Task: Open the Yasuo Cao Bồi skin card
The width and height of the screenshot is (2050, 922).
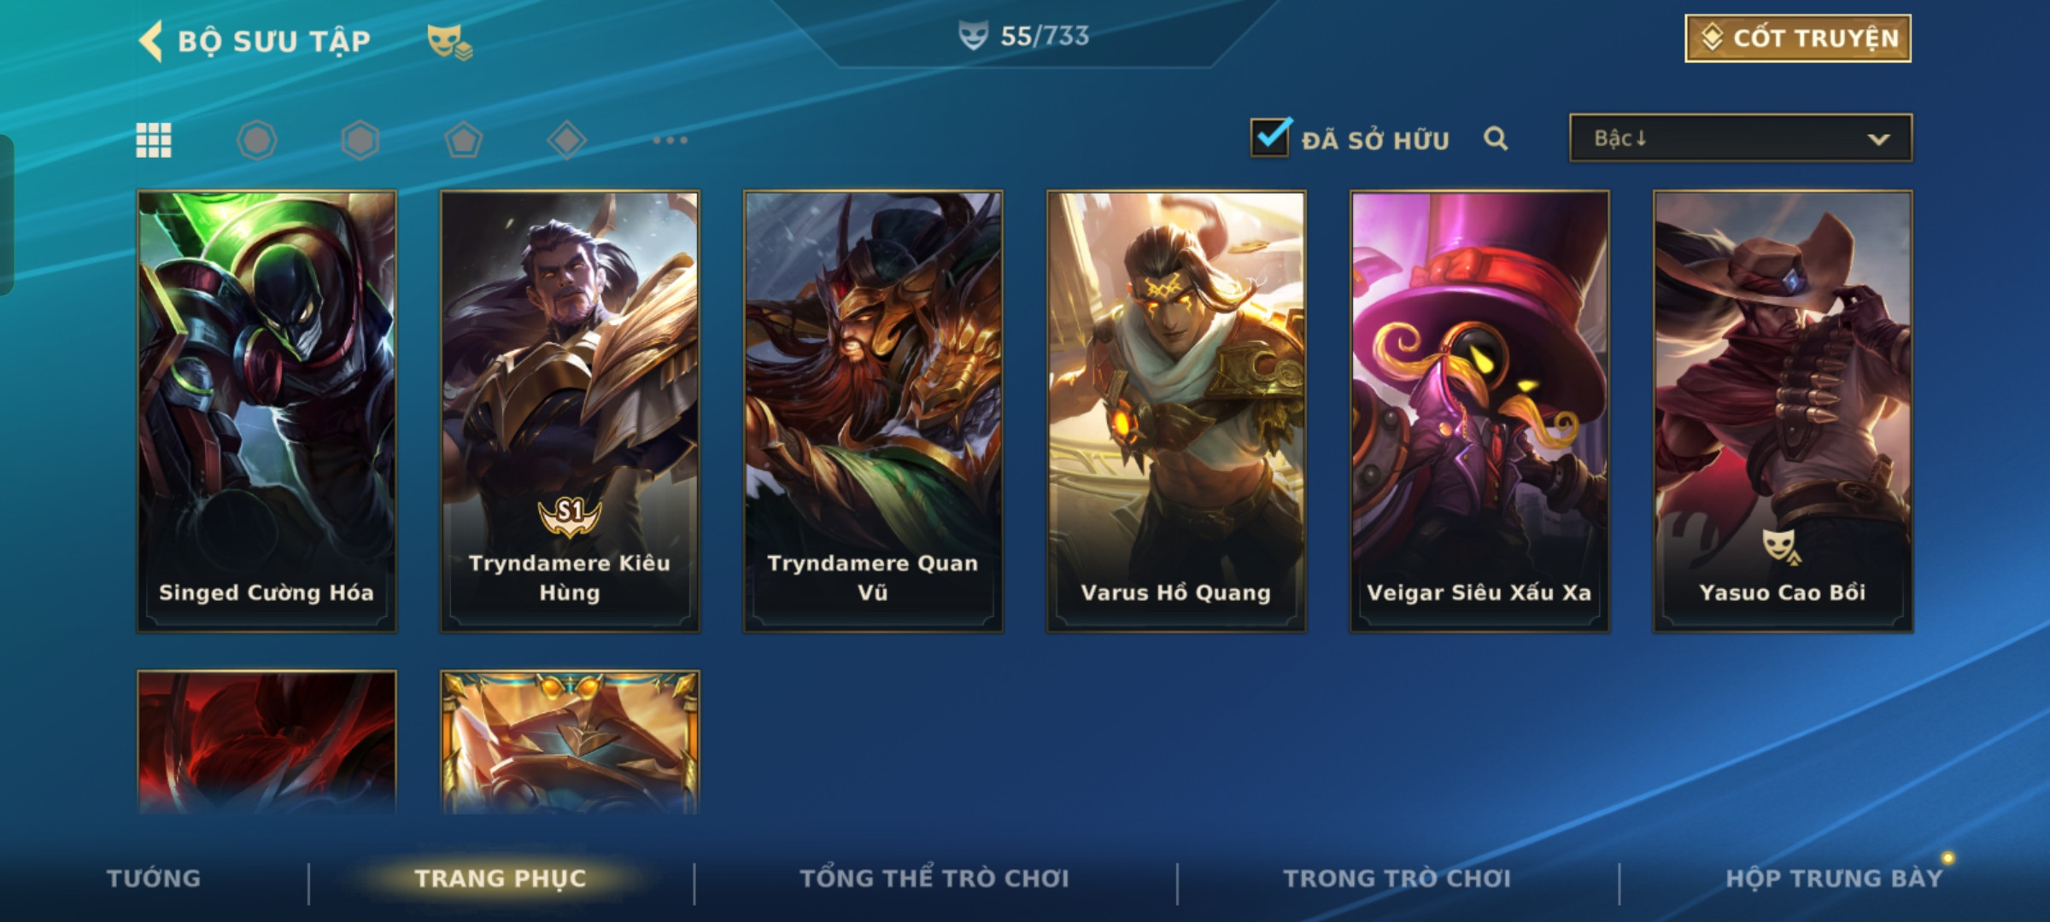Action: click(x=1783, y=411)
